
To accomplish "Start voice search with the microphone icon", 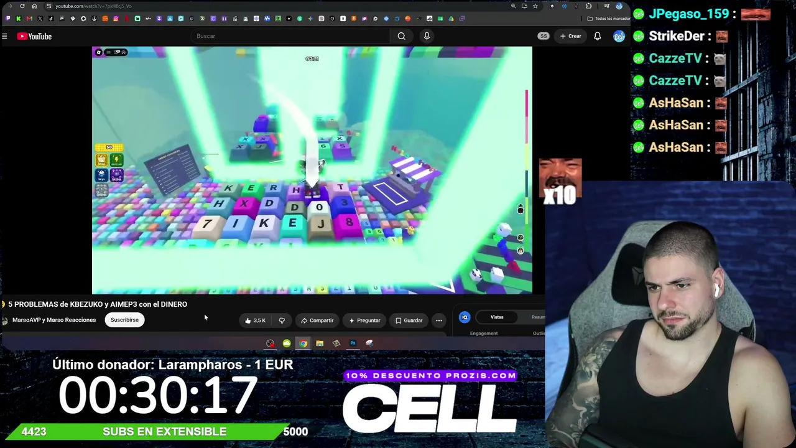I will point(427,36).
